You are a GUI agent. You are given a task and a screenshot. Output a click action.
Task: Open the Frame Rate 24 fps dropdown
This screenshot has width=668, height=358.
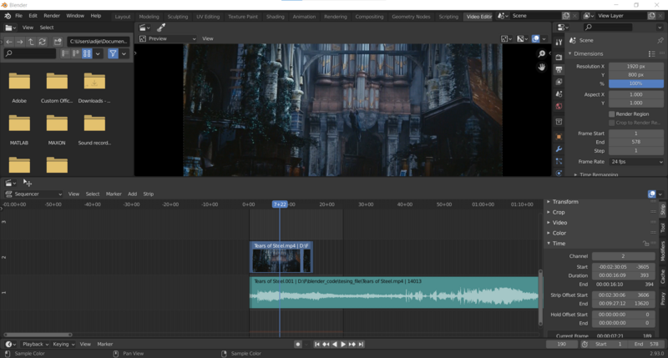click(636, 161)
